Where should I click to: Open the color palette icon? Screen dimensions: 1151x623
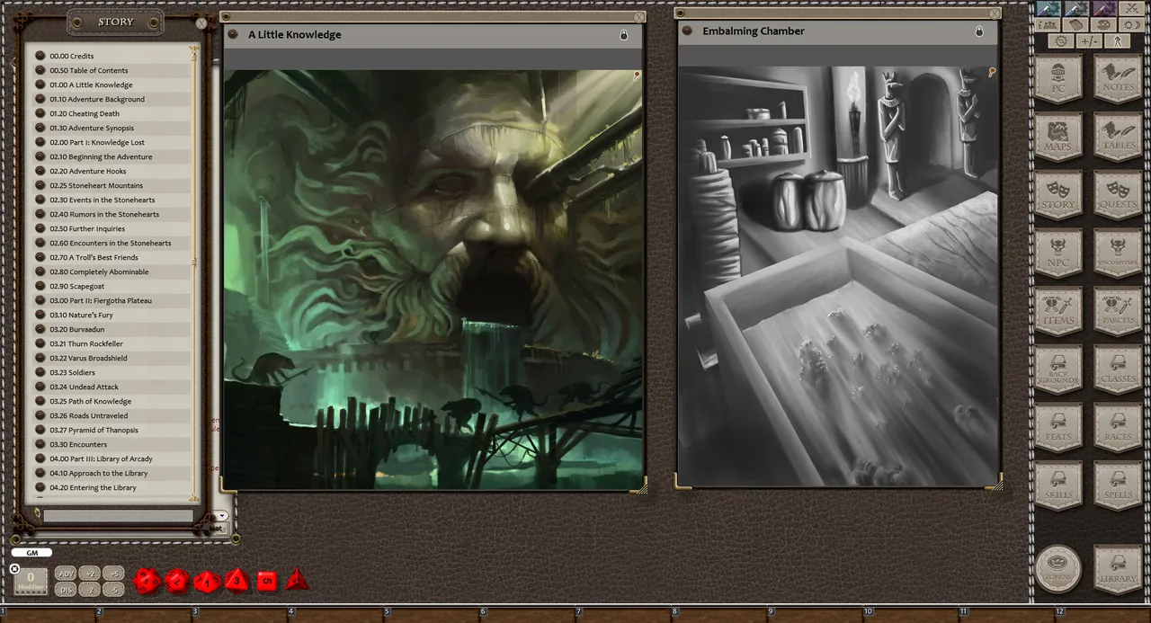coord(1103,25)
